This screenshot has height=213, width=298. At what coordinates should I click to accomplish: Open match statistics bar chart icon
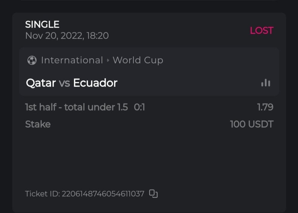266,83
